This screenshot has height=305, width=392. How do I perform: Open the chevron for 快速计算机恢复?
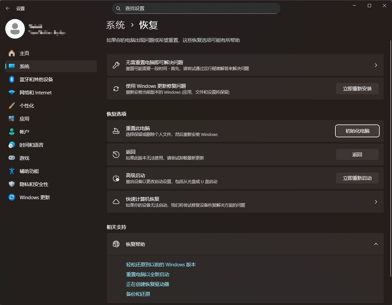click(x=376, y=201)
